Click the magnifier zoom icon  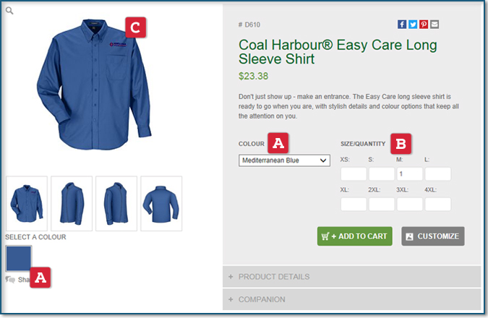pos(10,11)
